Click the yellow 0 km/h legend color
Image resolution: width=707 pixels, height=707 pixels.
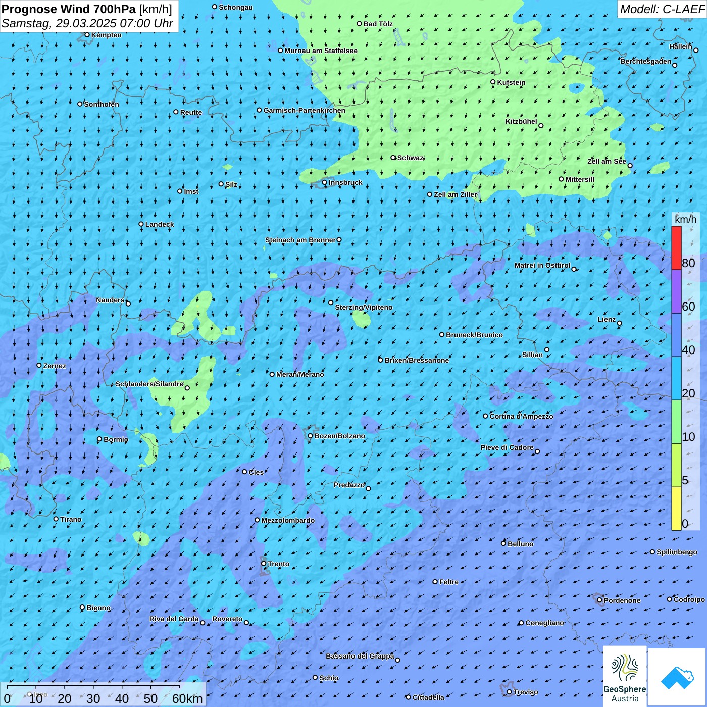676,509
